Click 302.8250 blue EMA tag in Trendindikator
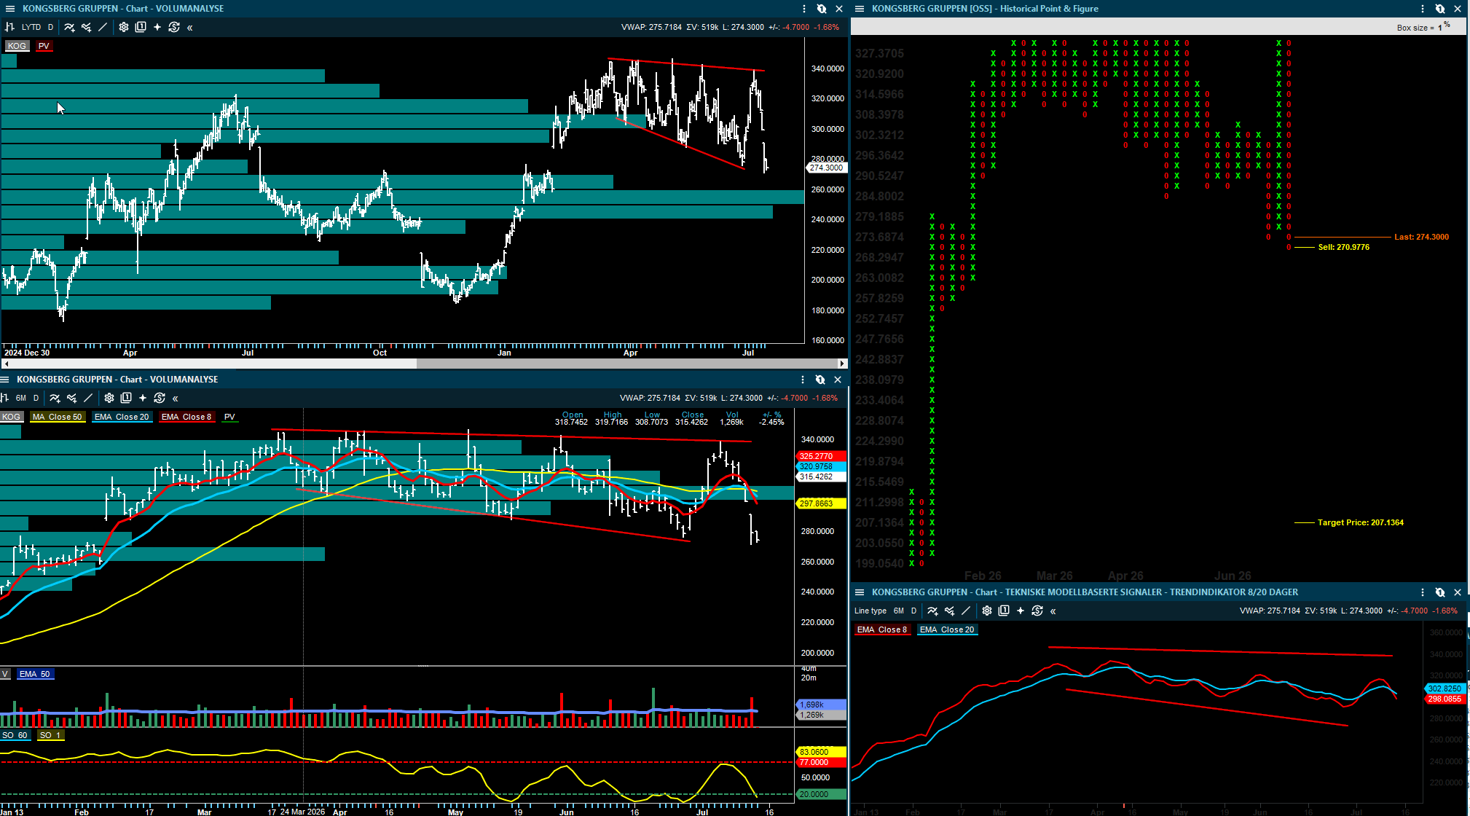This screenshot has height=816, width=1470. (1445, 688)
